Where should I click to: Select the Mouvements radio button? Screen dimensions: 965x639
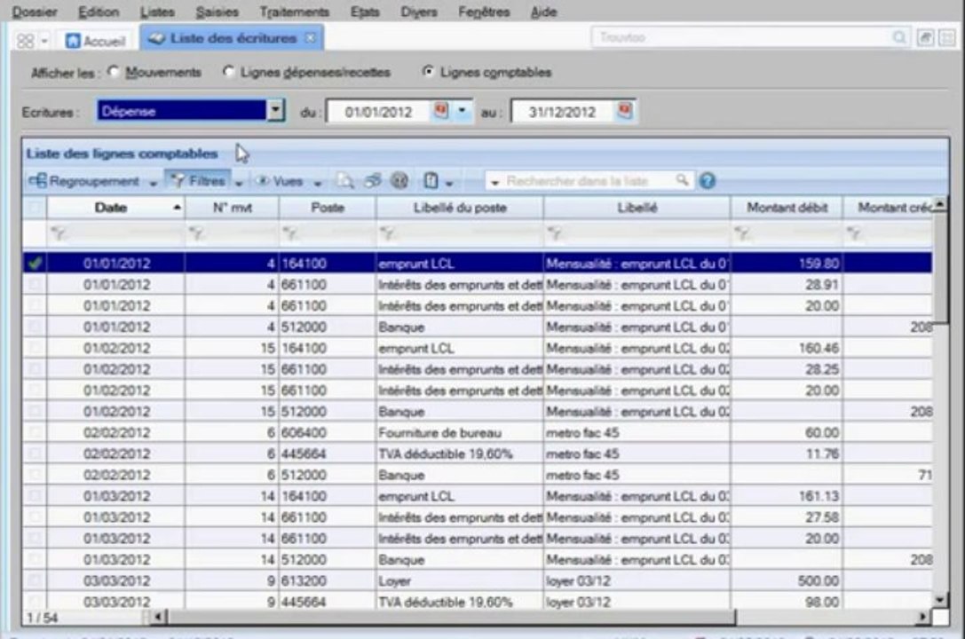(x=114, y=72)
